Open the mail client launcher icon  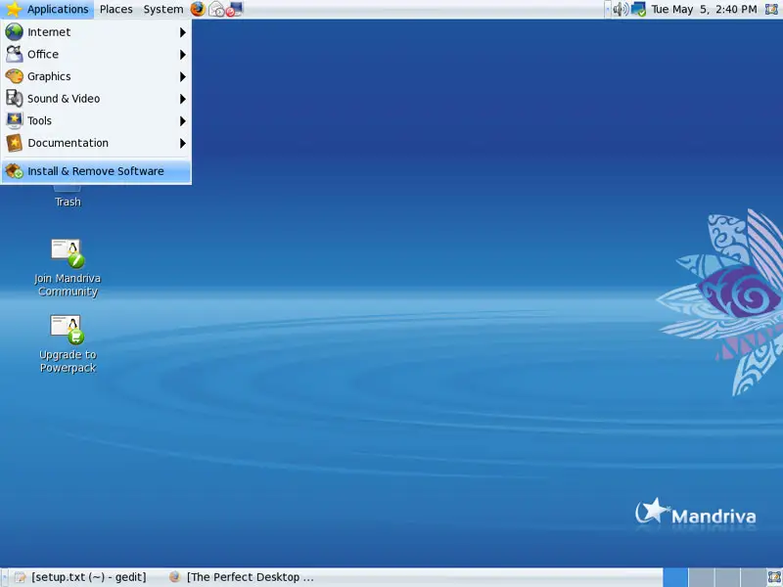216,9
